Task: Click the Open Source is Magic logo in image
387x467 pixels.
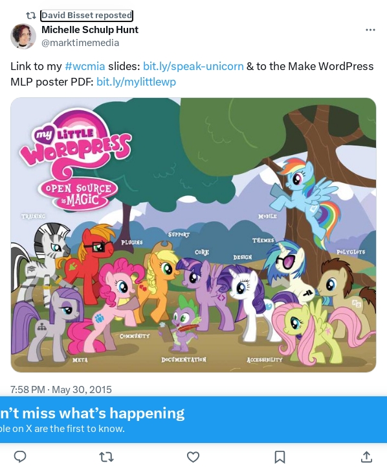Action: (x=78, y=193)
